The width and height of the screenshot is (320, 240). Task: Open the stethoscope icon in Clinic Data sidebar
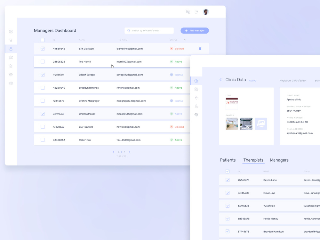(x=196, y=98)
